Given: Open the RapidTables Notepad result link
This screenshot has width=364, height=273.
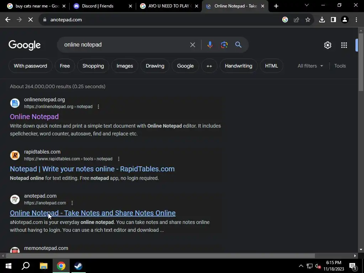Looking at the screenshot, I should [x=92, y=169].
